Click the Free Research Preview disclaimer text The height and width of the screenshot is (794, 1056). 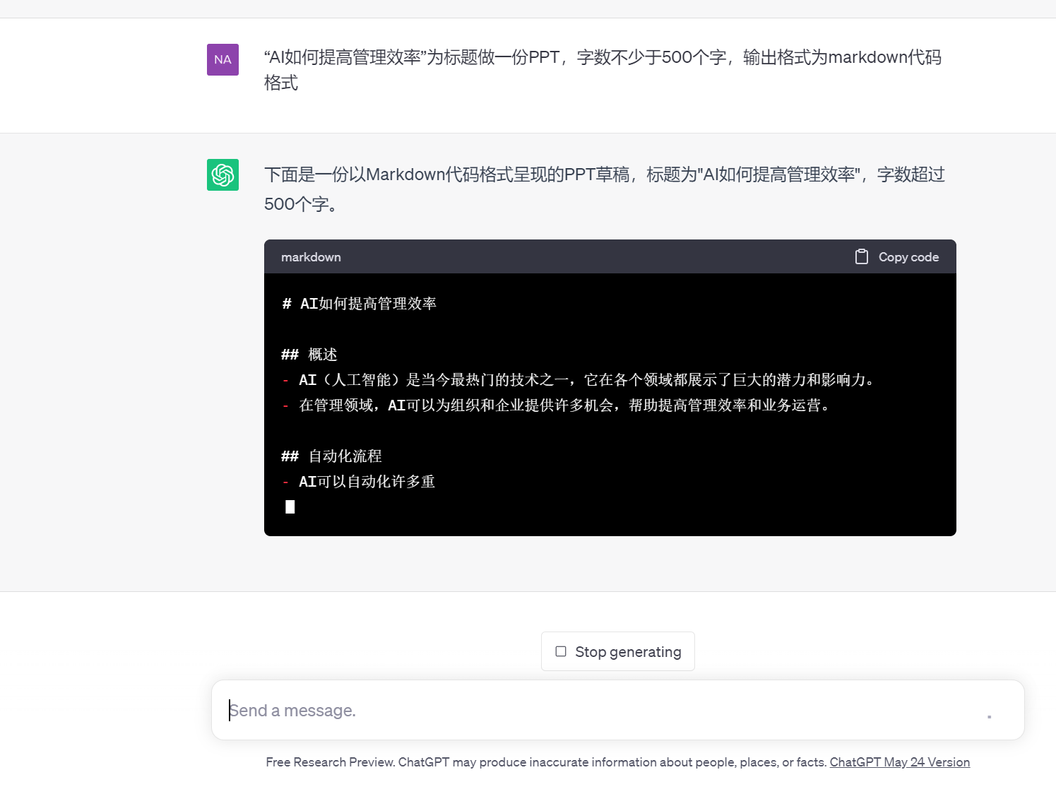click(544, 762)
